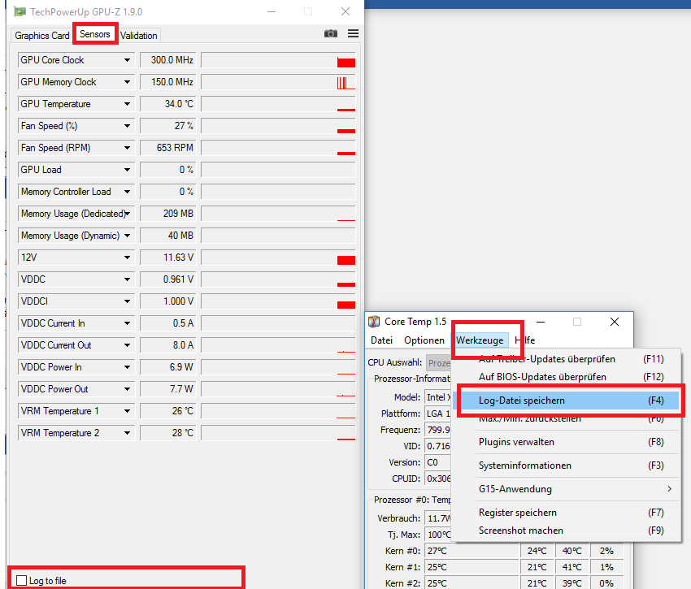
Task: Click the Verbrauch 11.7W field
Action: pyautogui.click(x=438, y=518)
